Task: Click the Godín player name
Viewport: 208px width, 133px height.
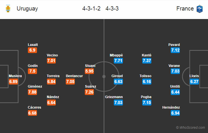Action: (33, 66)
